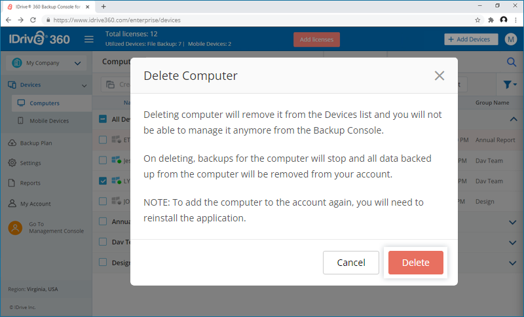Cancel the computer deletion

tap(351, 263)
